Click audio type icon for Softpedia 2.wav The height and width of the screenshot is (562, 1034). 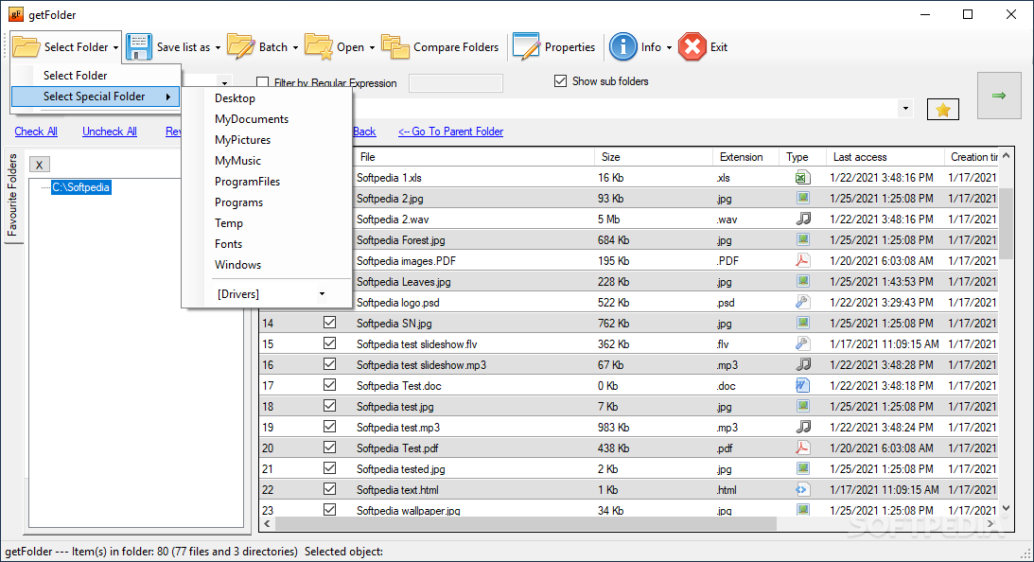pyautogui.click(x=803, y=219)
